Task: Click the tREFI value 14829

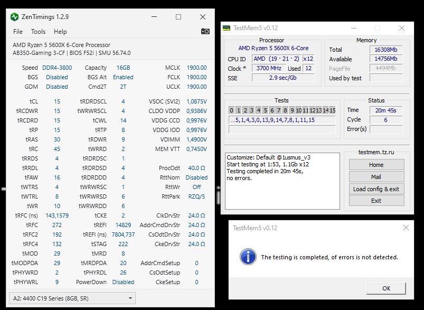Action: [123, 225]
